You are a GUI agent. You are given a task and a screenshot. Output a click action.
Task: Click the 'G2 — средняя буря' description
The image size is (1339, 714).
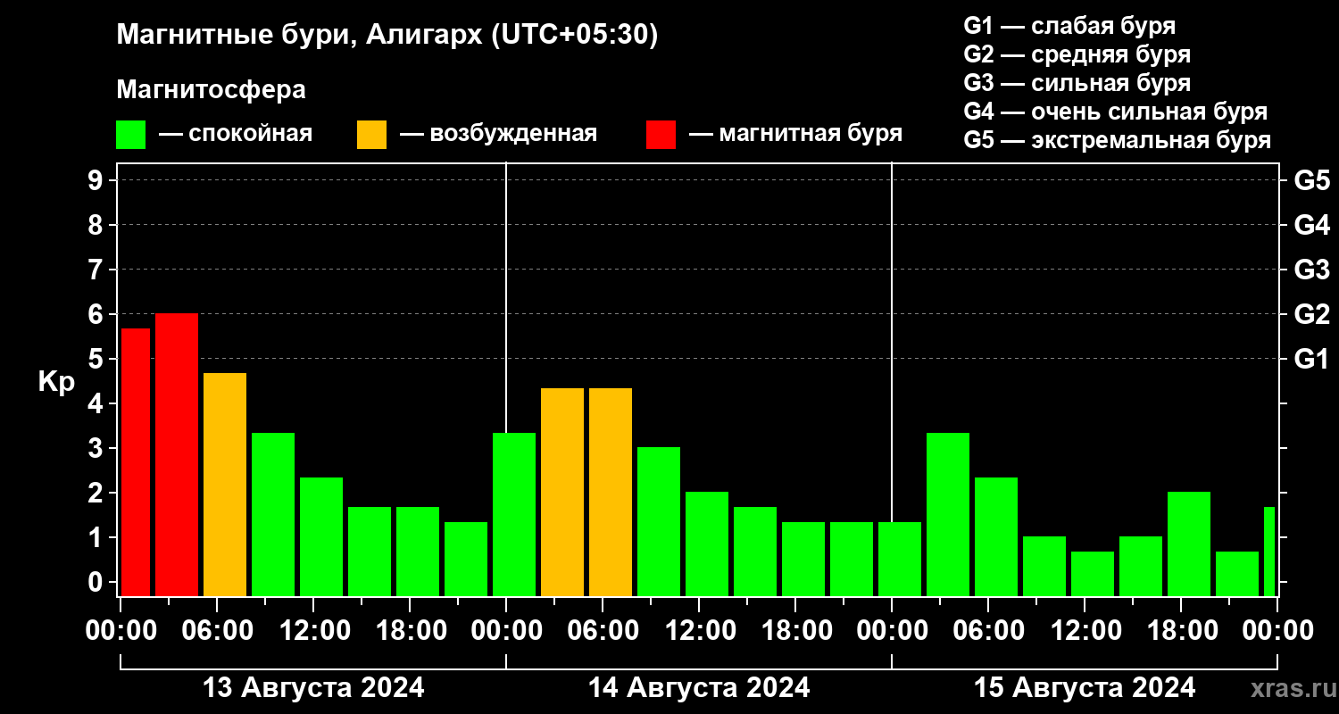pos(1077,54)
